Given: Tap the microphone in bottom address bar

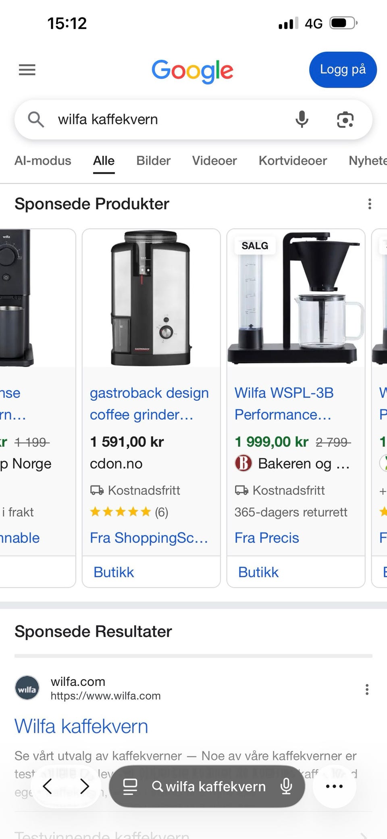Looking at the screenshot, I should (x=286, y=786).
